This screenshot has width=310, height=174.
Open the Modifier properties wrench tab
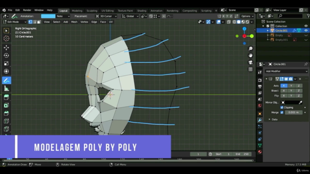coord(260,120)
